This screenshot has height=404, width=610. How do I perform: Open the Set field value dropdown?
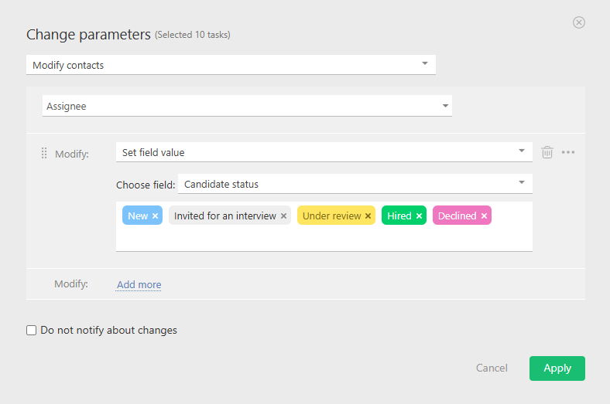(x=324, y=152)
